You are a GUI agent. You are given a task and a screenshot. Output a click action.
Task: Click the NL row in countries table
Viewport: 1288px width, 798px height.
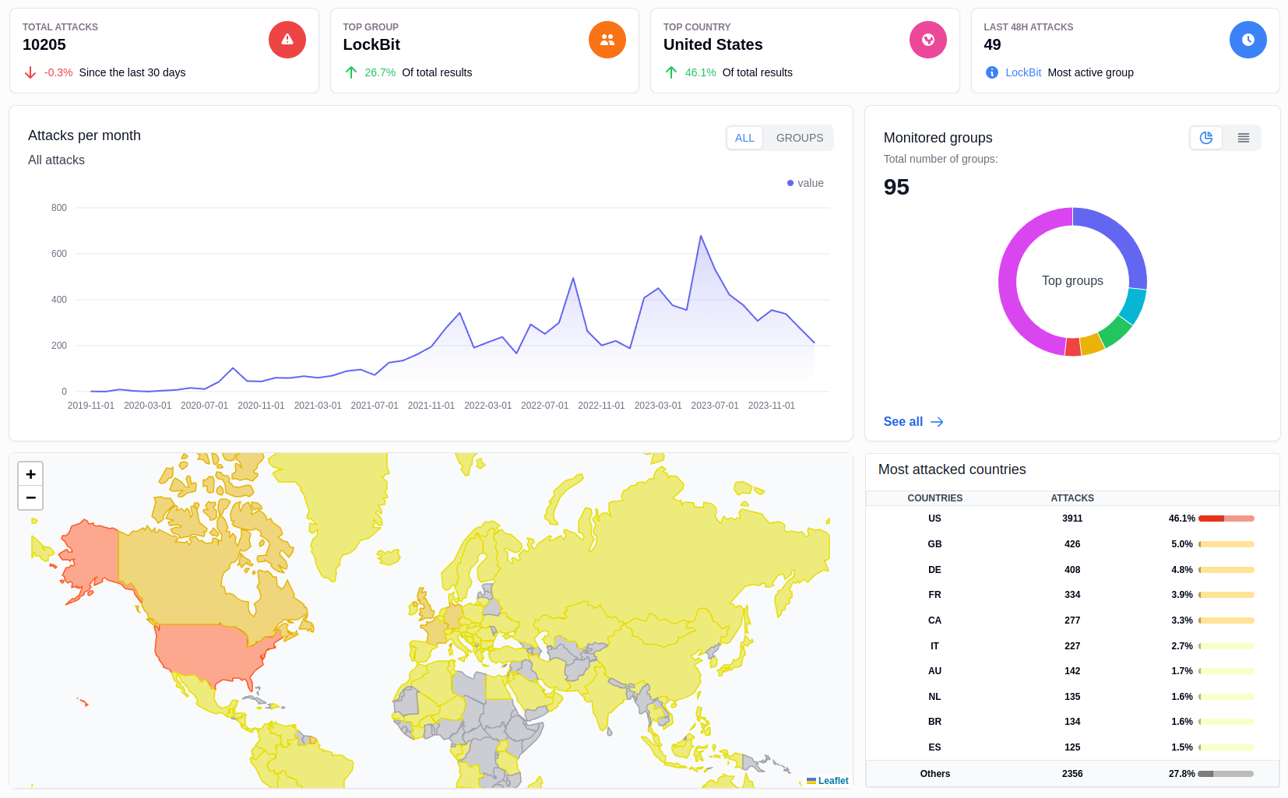click(x=1072, y=697)
